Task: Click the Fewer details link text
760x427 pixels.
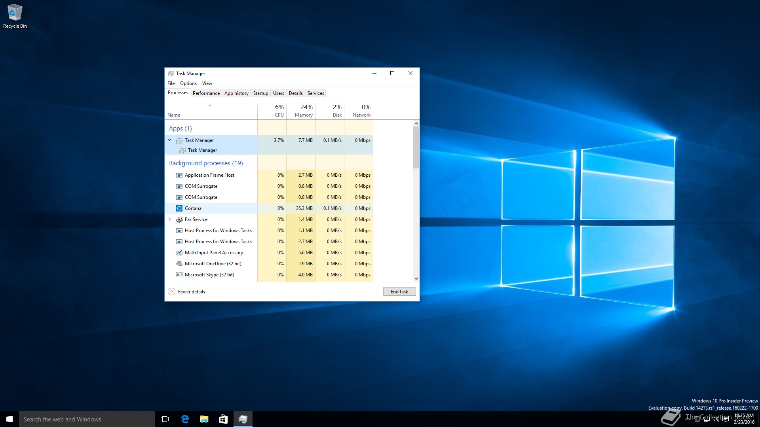Action: [x=192, y=292]
